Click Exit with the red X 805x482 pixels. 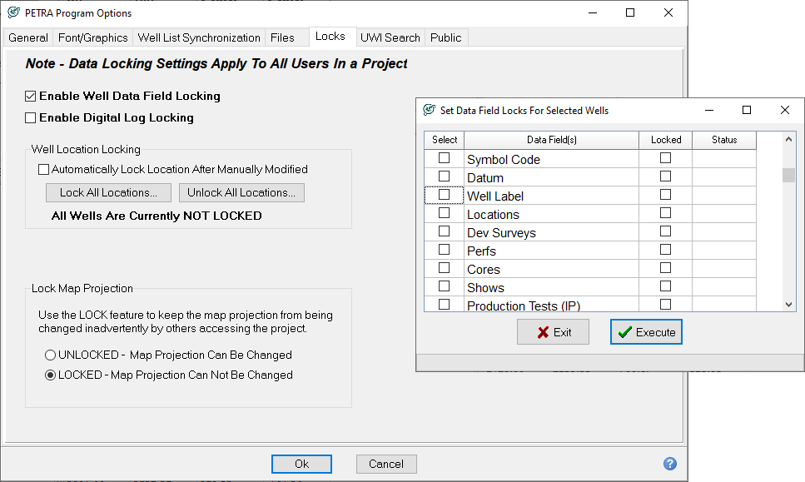point(553,332)
